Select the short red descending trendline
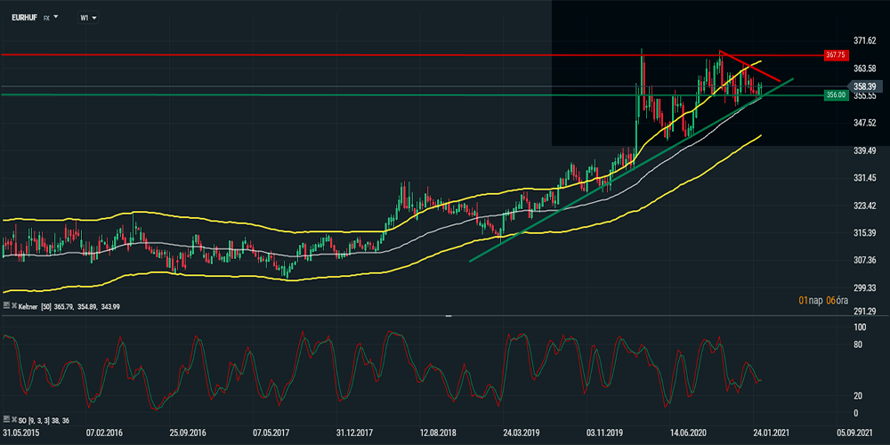The image size is (890, 445). pos(752,66)
